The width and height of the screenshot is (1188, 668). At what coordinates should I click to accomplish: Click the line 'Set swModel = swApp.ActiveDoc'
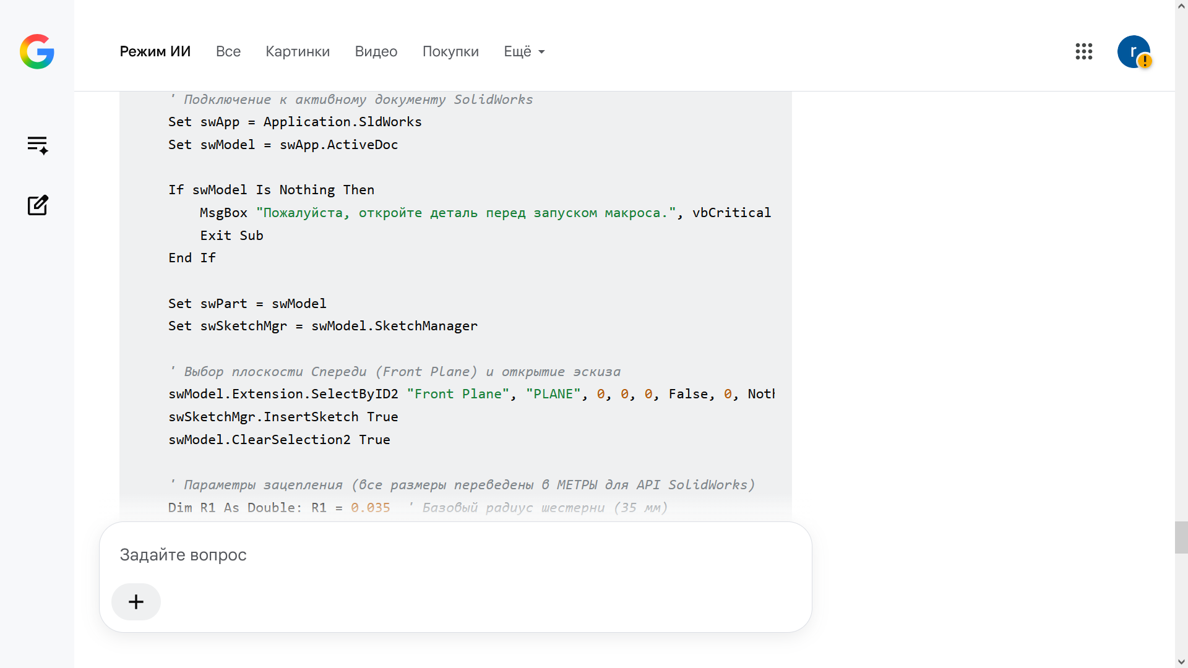point(283,145)
